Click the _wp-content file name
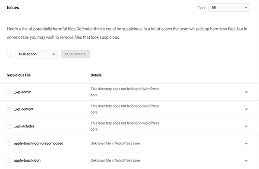This screenshot has width=259, height=169. pyautogui.click(x=24, y=109)
